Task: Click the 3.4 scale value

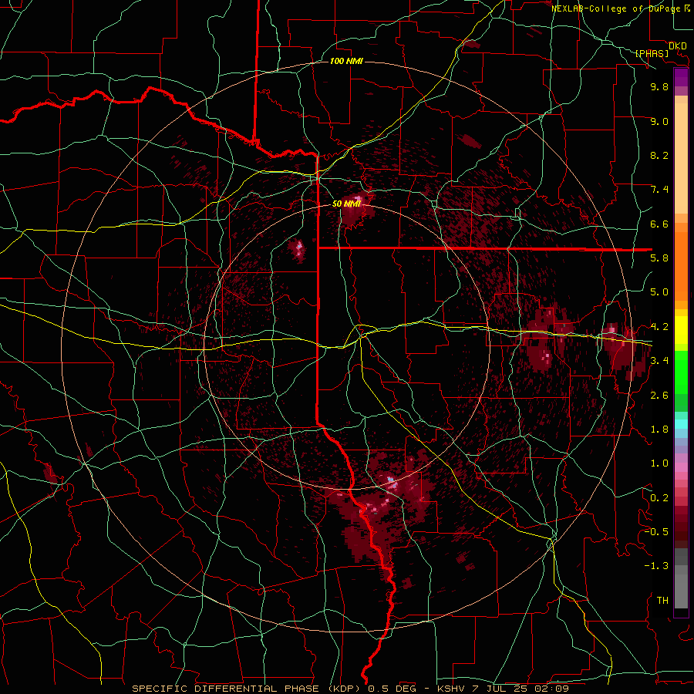Action: [x=659, y=360]
